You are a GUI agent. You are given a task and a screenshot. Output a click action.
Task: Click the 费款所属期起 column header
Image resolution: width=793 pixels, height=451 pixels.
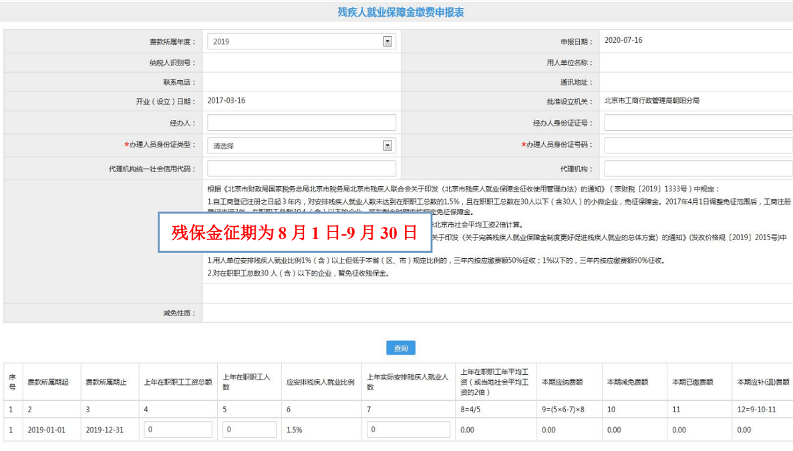coord(47,382)
